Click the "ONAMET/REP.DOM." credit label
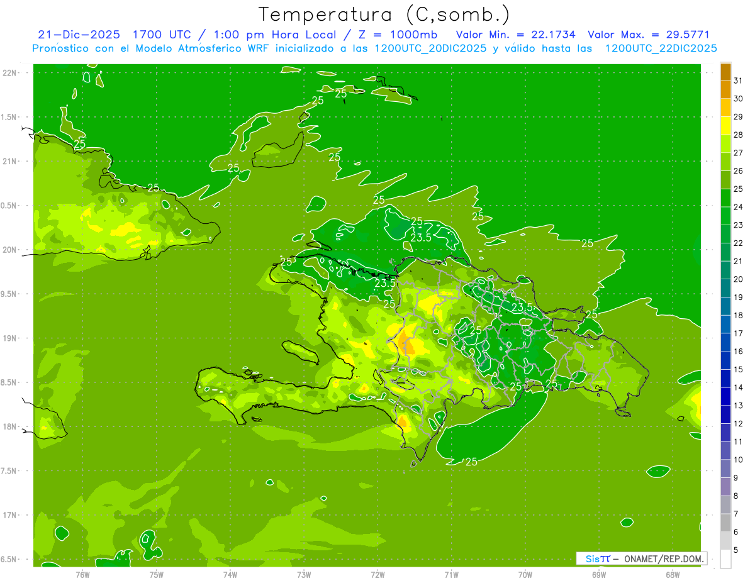Image resolution: width=755 pixels, height=583 pixels. point(664,558)
